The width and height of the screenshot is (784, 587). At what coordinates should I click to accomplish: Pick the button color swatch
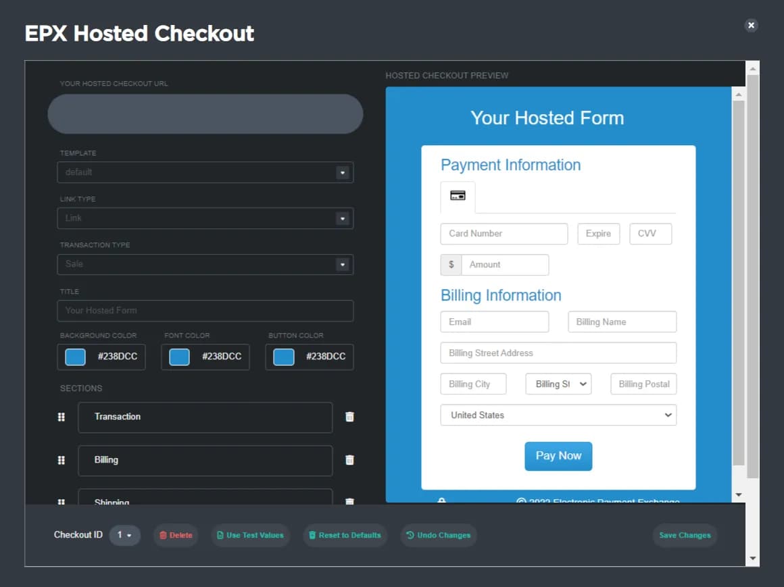point(283,357)
